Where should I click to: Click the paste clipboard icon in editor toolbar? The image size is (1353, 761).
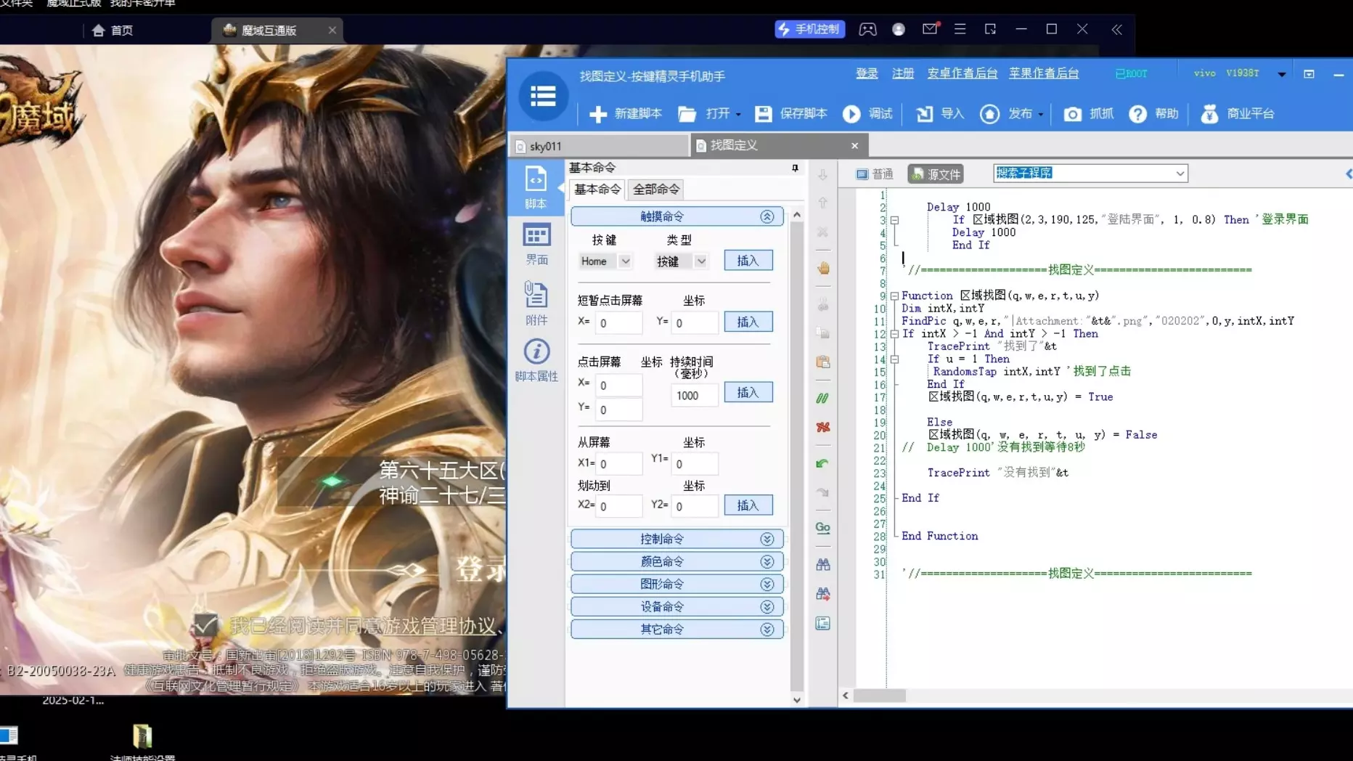click(x=823, y=362)
